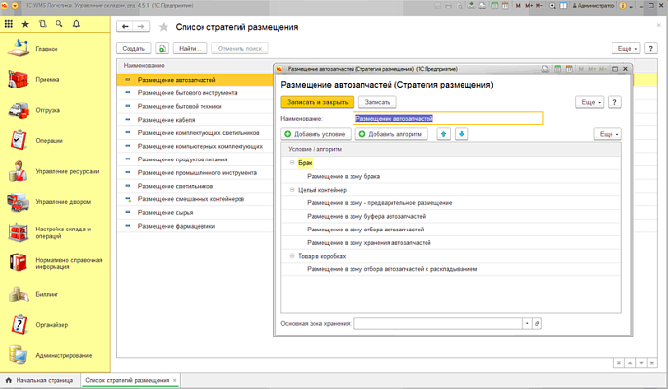
Task: Open the Еще menu above the conditions table
Action: coord(608,133)
